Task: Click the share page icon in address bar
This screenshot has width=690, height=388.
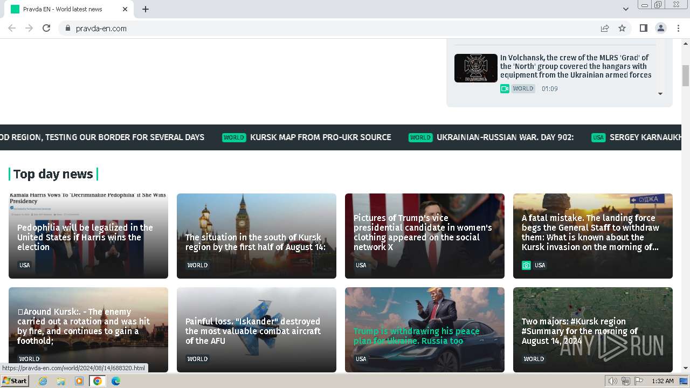Action: coord(605,28)
